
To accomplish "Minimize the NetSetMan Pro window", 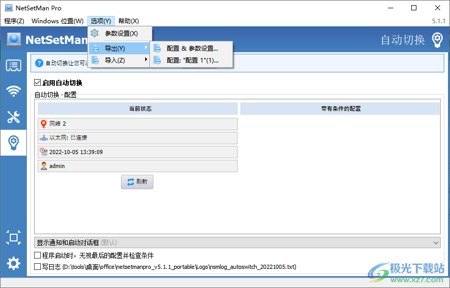I will tap(391, 8).
